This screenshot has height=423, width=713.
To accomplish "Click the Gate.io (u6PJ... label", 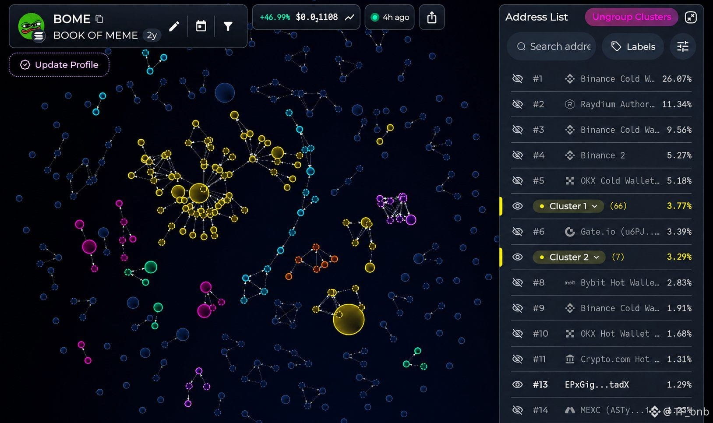I will [x=620, y=232].
